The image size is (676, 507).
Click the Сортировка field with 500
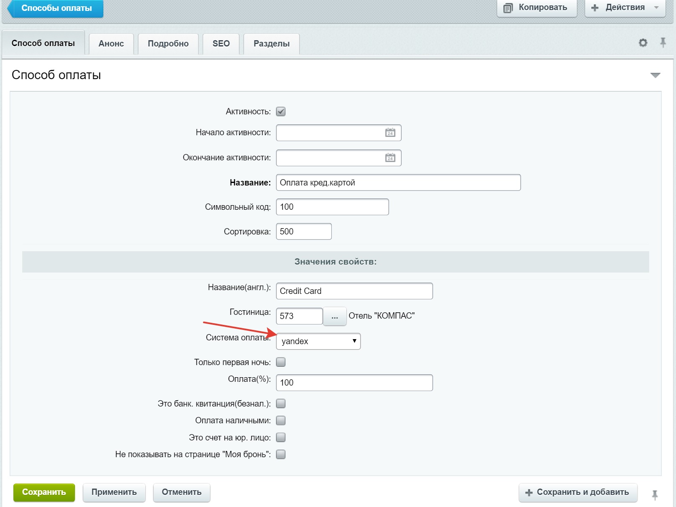click(x=304, y=232)
